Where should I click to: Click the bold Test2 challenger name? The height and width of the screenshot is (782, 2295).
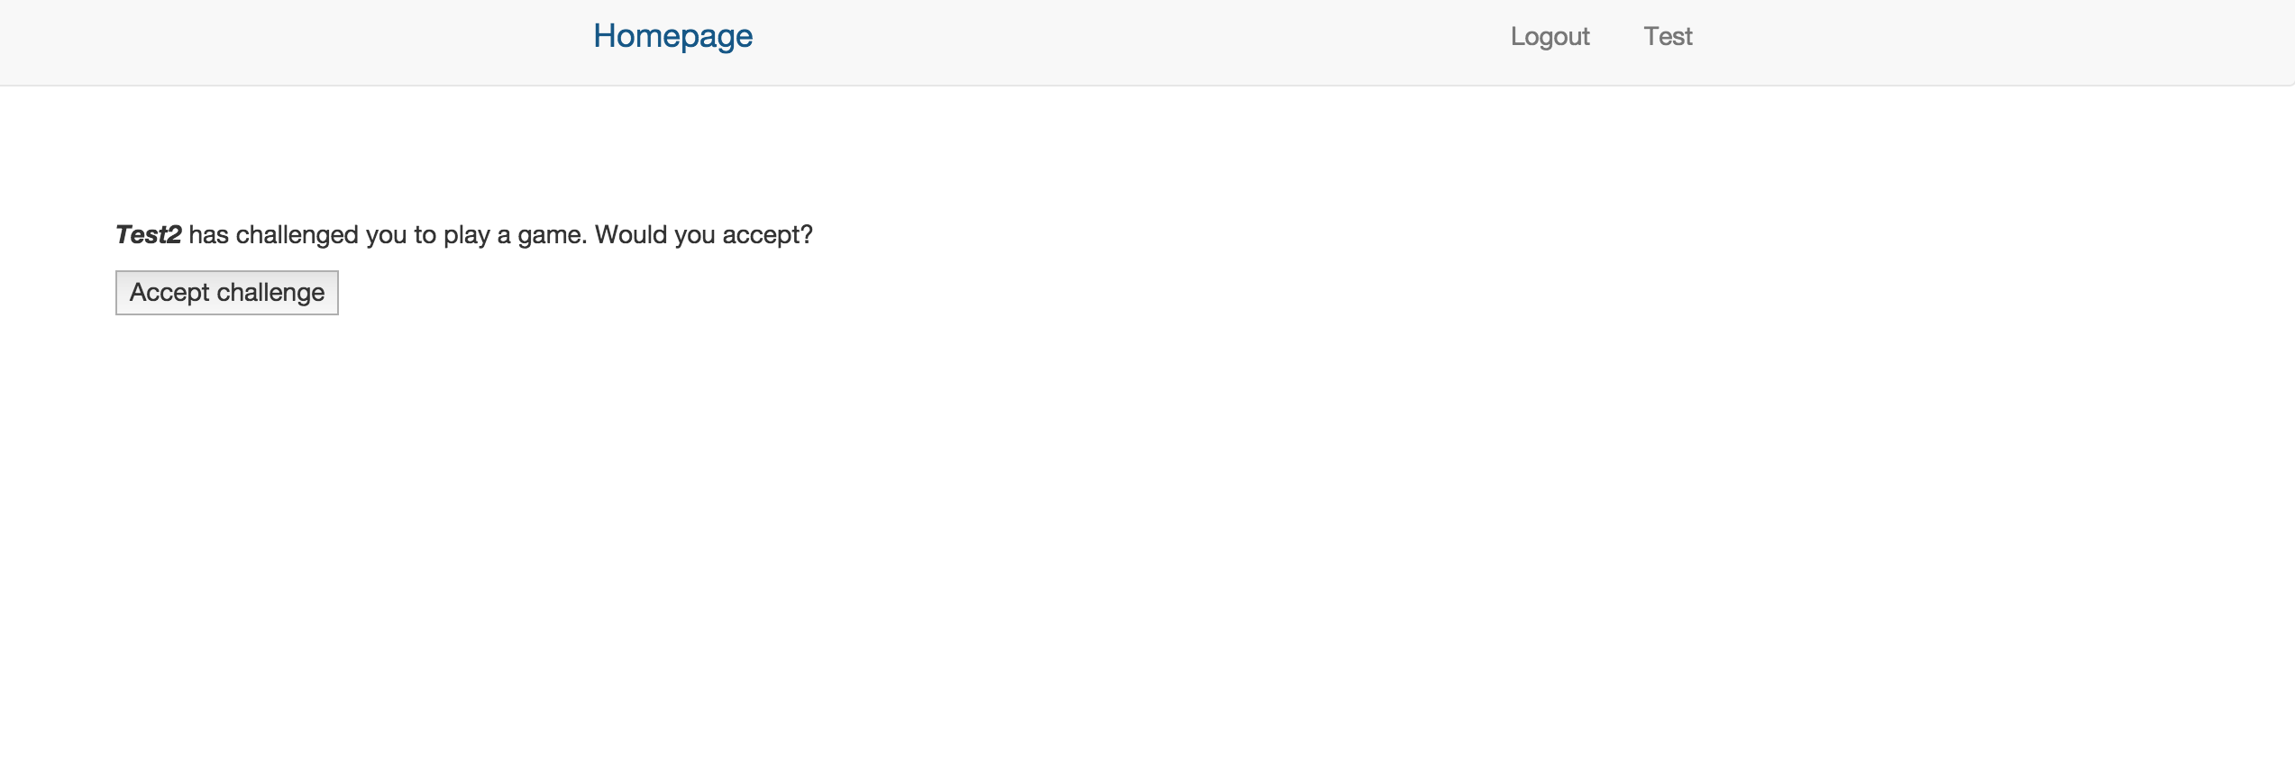(x=149, y=235)
